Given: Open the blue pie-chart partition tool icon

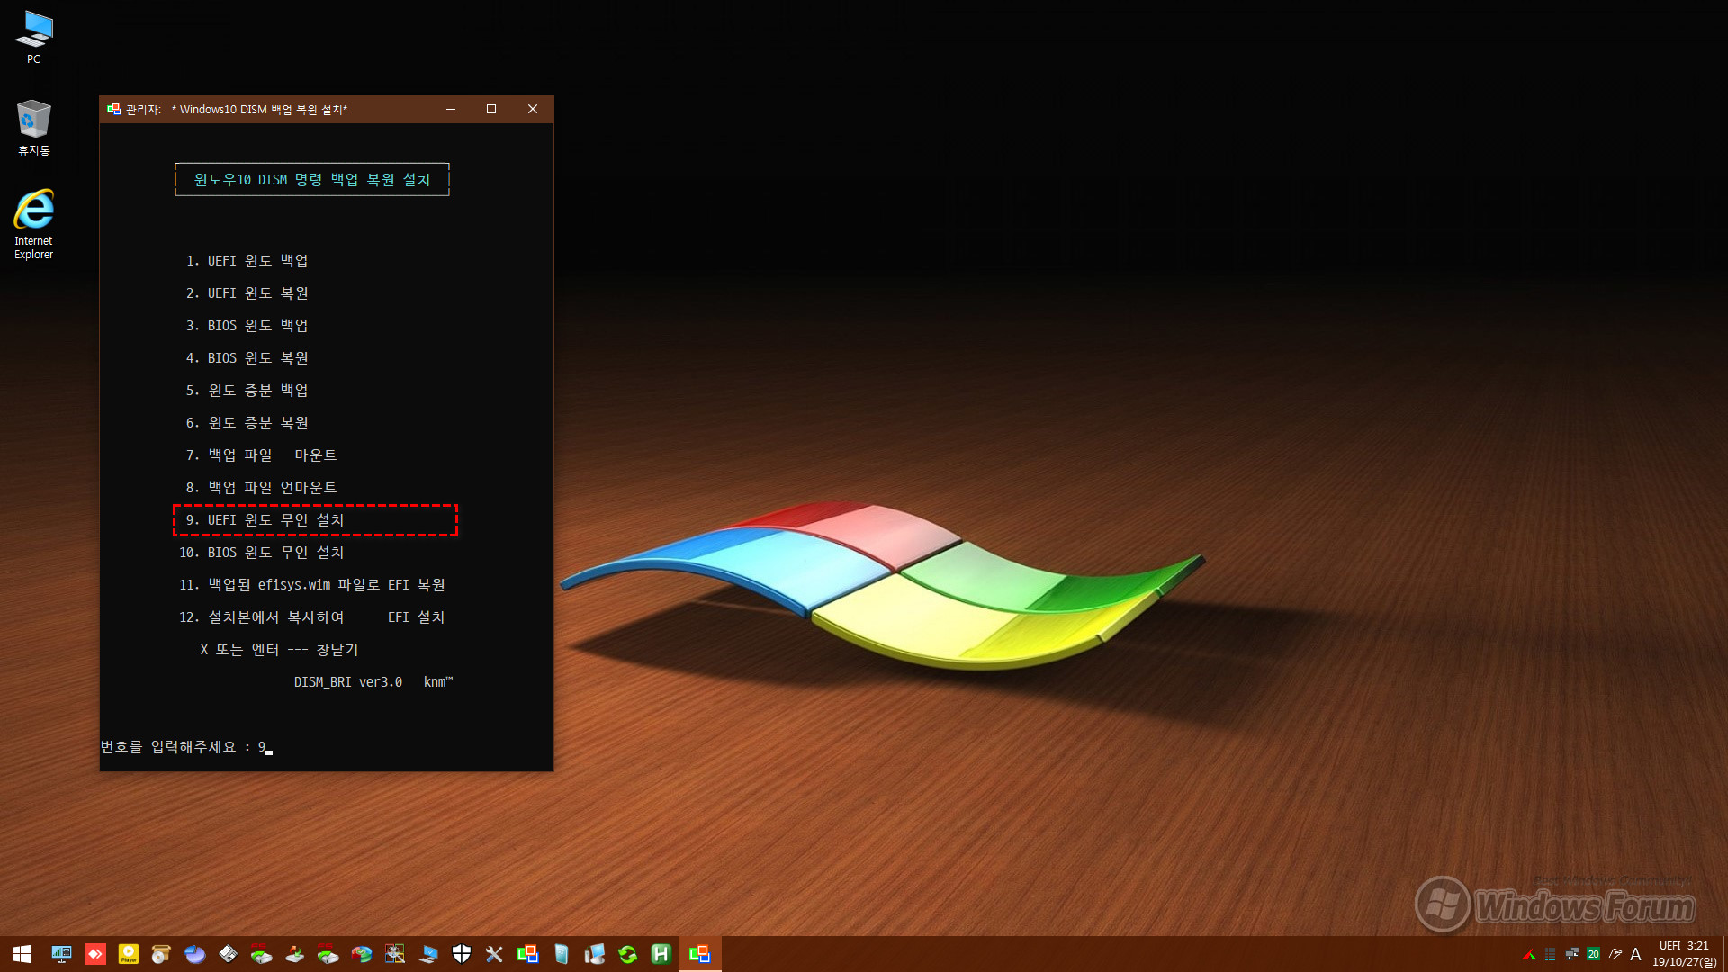Looking at the screenshot, I should [195, 954].
